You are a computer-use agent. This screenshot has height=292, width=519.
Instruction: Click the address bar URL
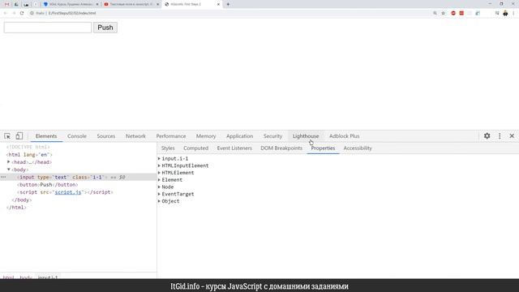(x=72, y=13)
